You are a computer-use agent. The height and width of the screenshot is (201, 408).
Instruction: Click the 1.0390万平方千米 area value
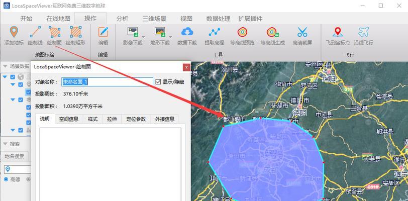(x=83, y=107)
